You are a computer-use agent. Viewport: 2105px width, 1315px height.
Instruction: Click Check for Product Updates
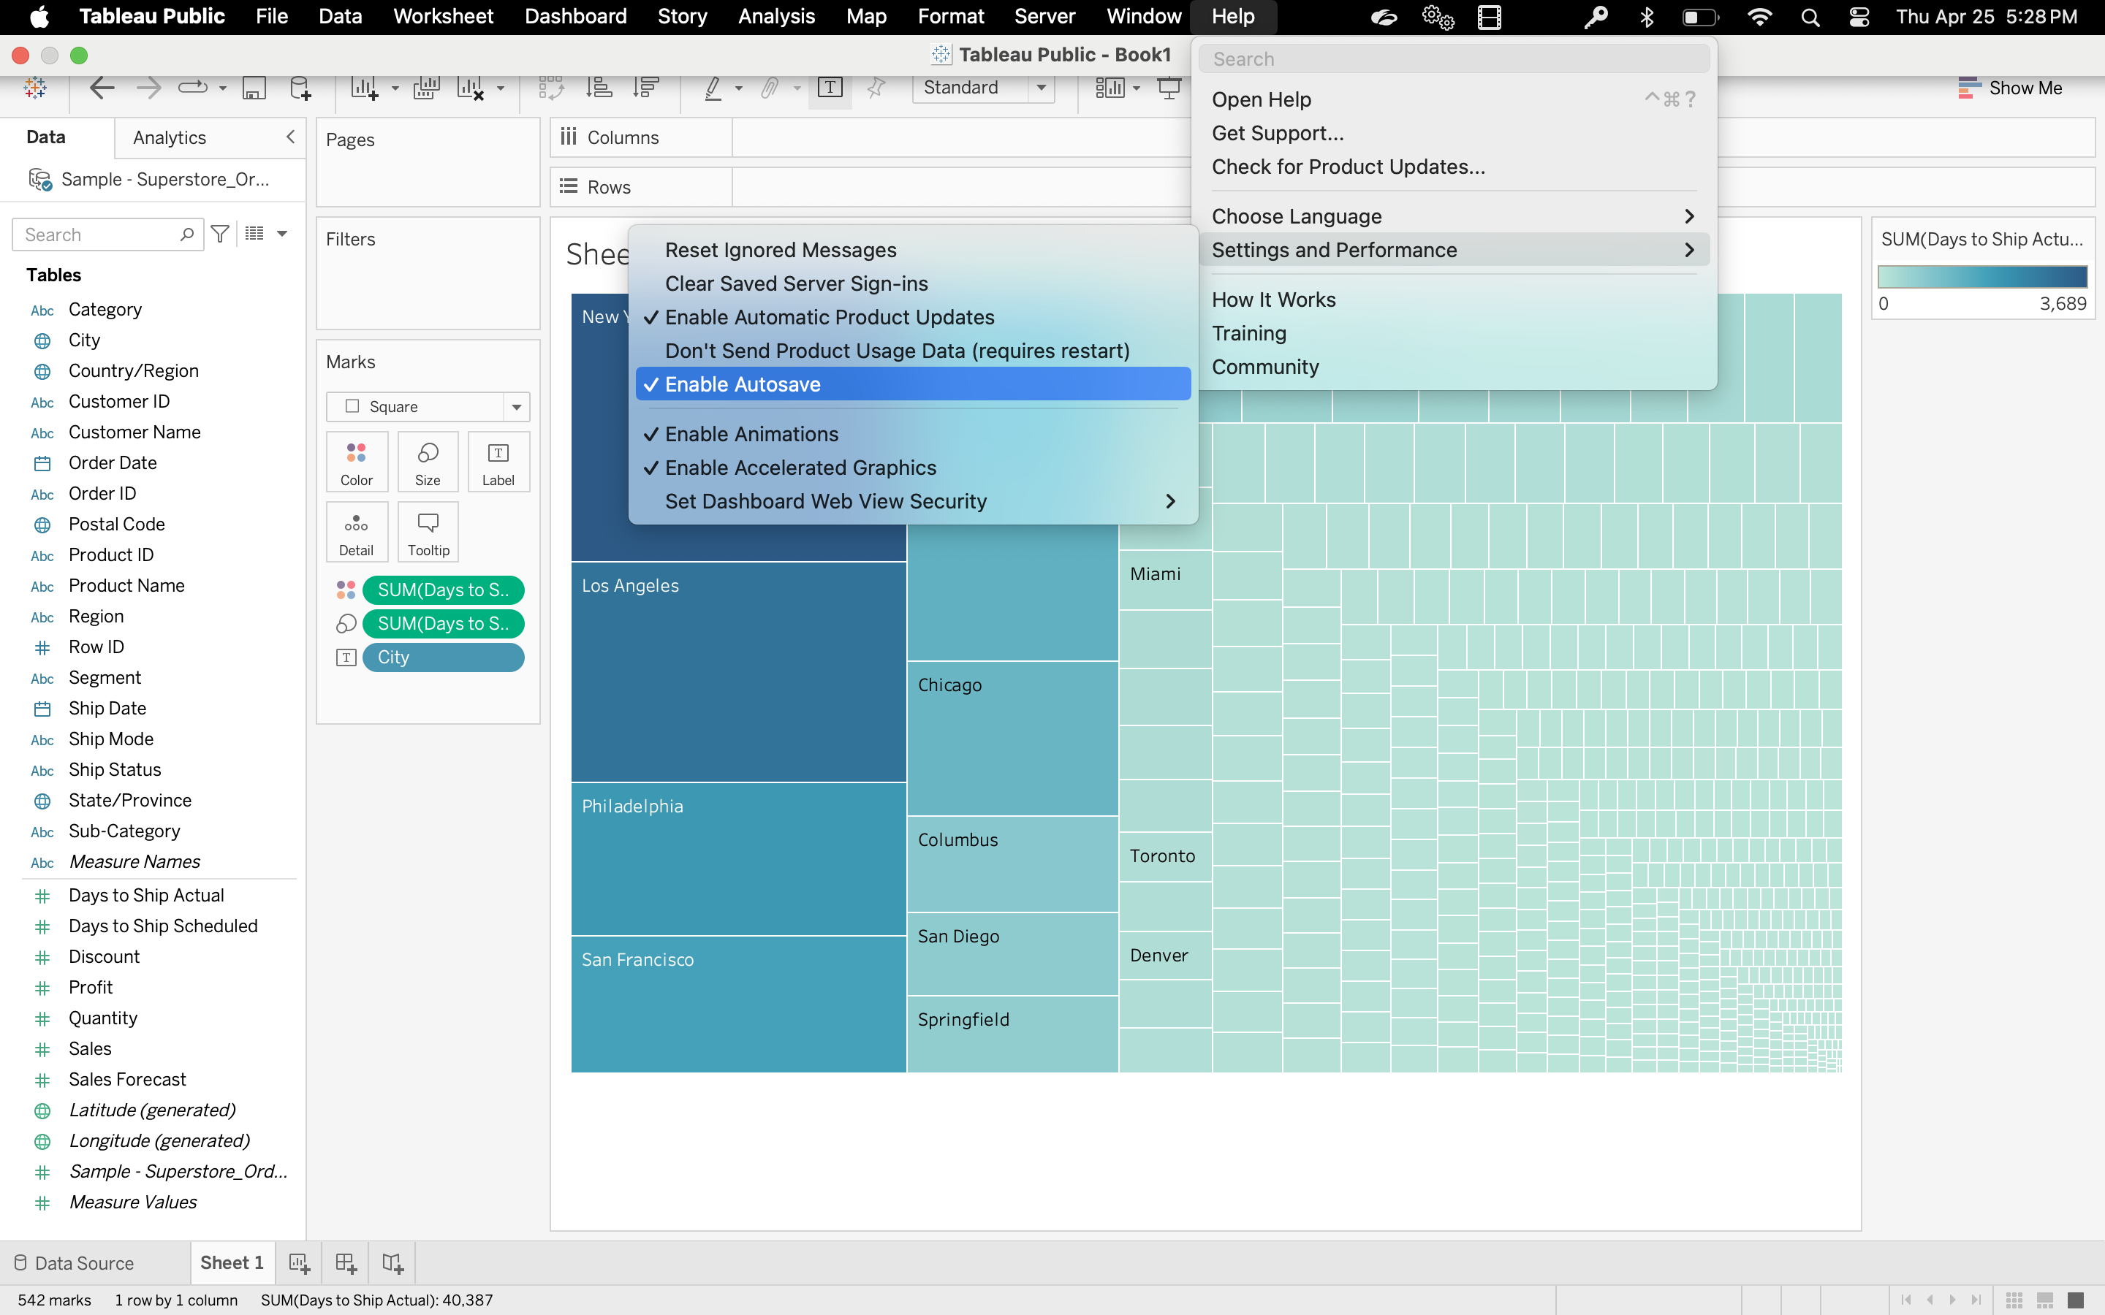coord(1347,166)
